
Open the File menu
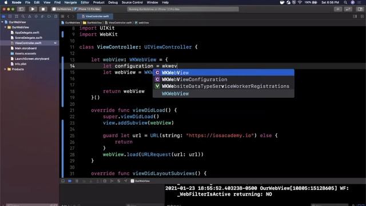point(27,2)
